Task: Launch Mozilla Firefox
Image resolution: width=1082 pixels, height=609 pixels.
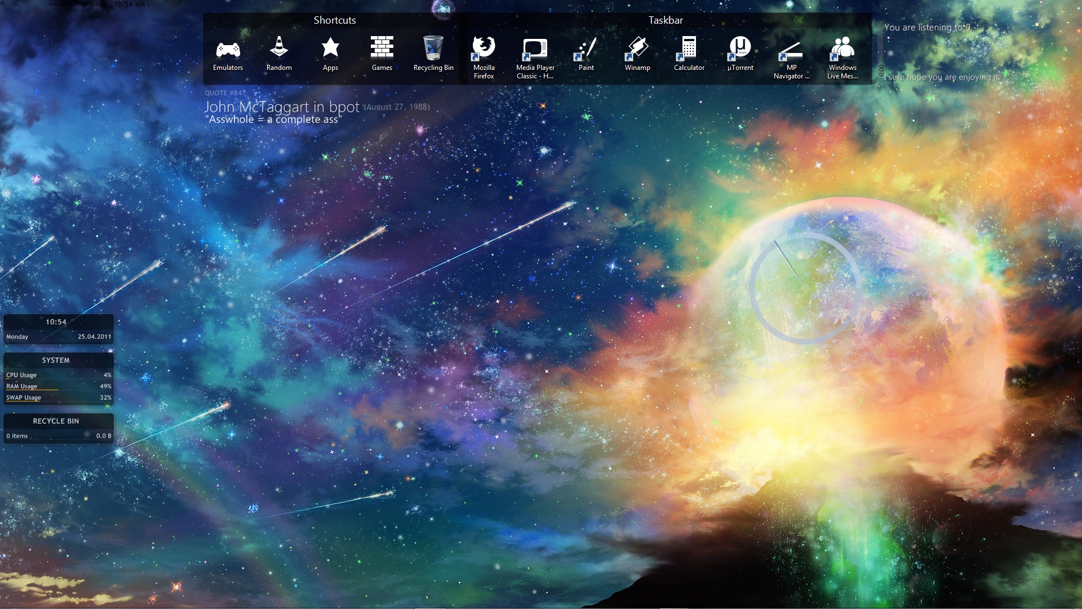Action: click(484, 59)
